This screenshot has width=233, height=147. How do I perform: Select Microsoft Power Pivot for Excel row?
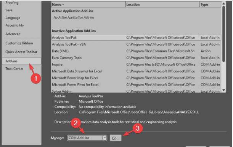point(136,85)
